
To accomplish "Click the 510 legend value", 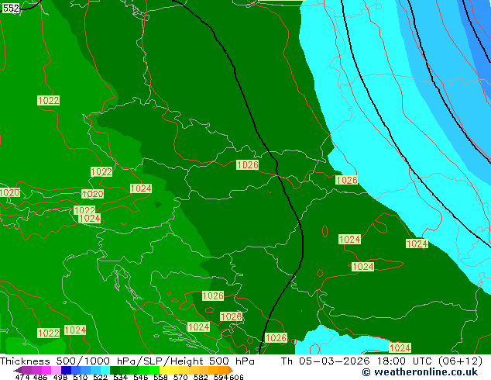I will [x=81, y=377].
